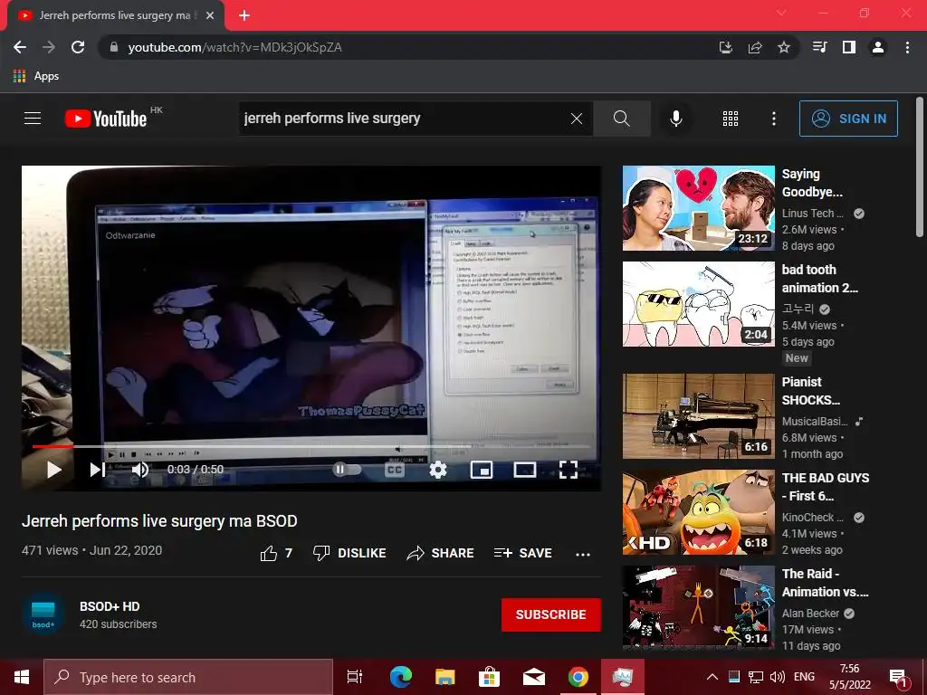The width and height of the screenshot is (927, 695).
Task: Open system tray volume control
Action: point(778,677)
